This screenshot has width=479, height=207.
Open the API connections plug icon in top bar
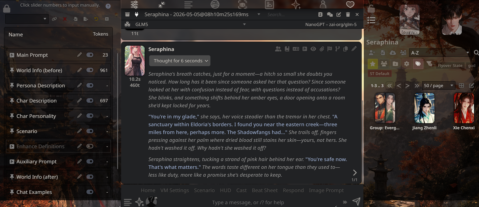point(137,14)
